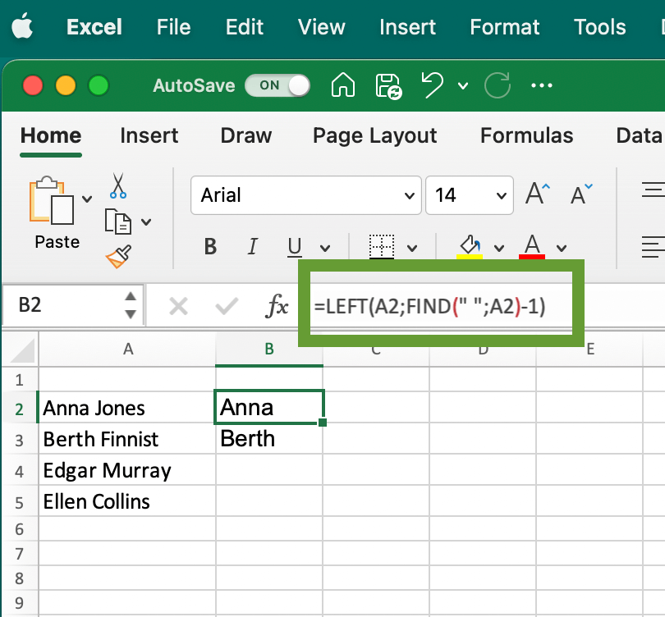This screenshot has height=617, width=665.
Task: Open the Insert menu in the macOS menu bar
Action: 407,27
